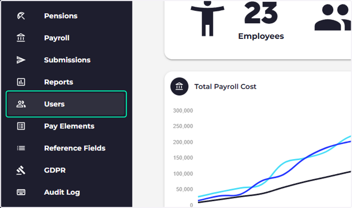Click the group icon beside the employee count
Image resolution: width=352 pixels, height=208 pixels.
pyautogui.click(x=333, y=18)
